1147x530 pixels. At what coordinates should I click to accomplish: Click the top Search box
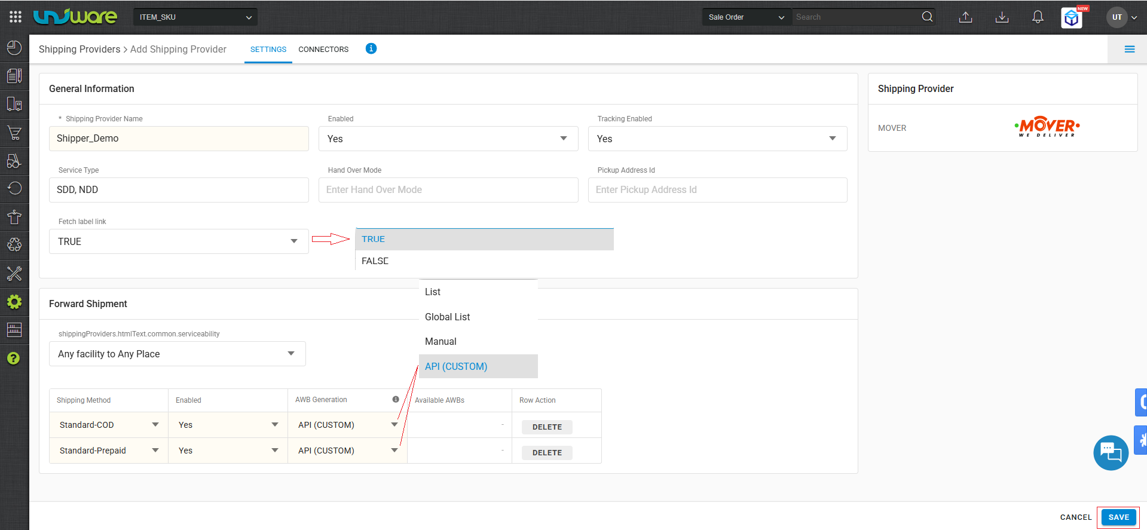point(855,17)
